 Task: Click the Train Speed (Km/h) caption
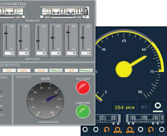click(49, 122)
